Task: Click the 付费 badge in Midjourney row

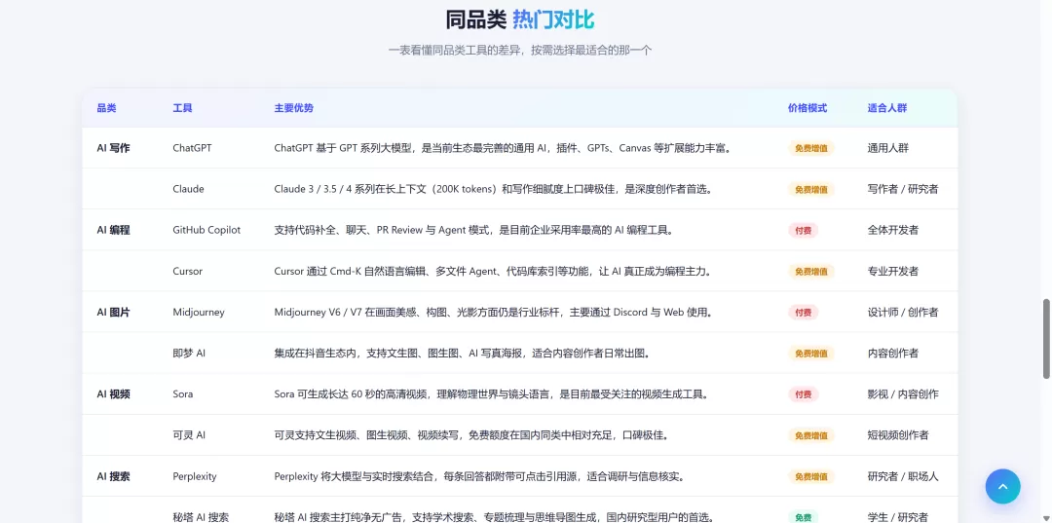Action: (803, 313)
